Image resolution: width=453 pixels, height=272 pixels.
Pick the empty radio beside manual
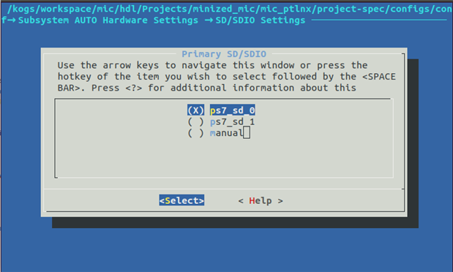(x=195, y=133)
